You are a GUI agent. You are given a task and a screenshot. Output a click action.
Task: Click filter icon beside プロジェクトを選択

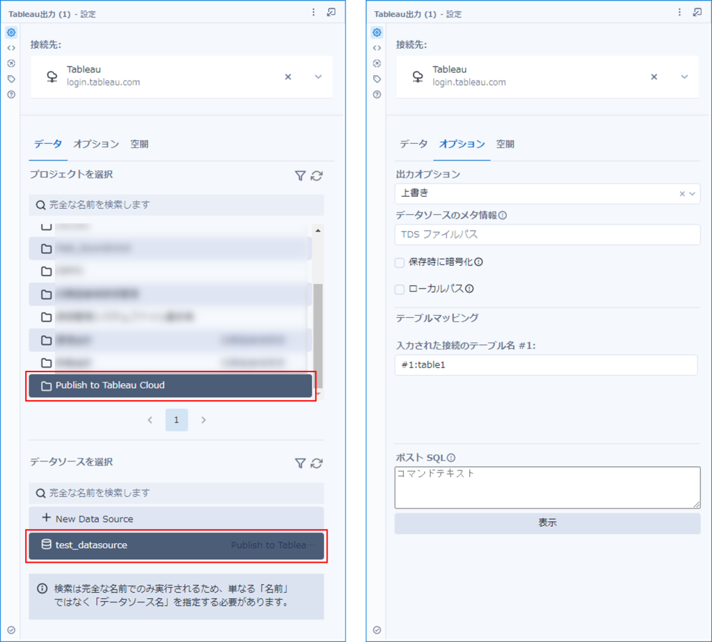pos(300,176)
